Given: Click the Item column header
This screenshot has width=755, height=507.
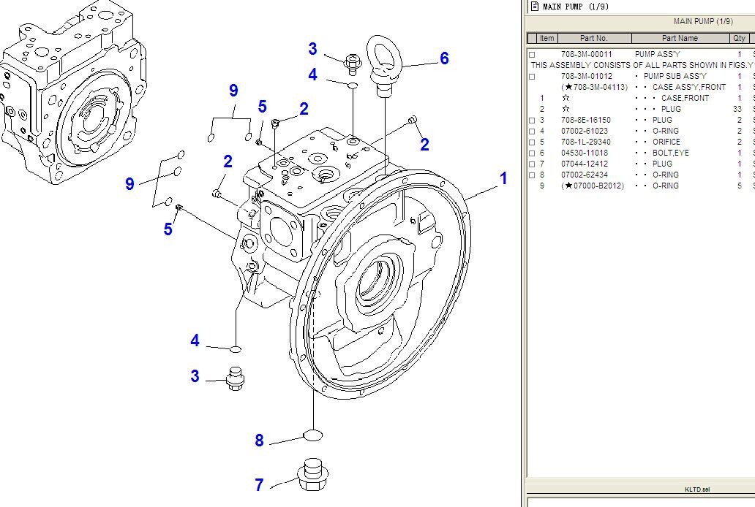Looking at the screenshot, I should [x=546, y=38].
